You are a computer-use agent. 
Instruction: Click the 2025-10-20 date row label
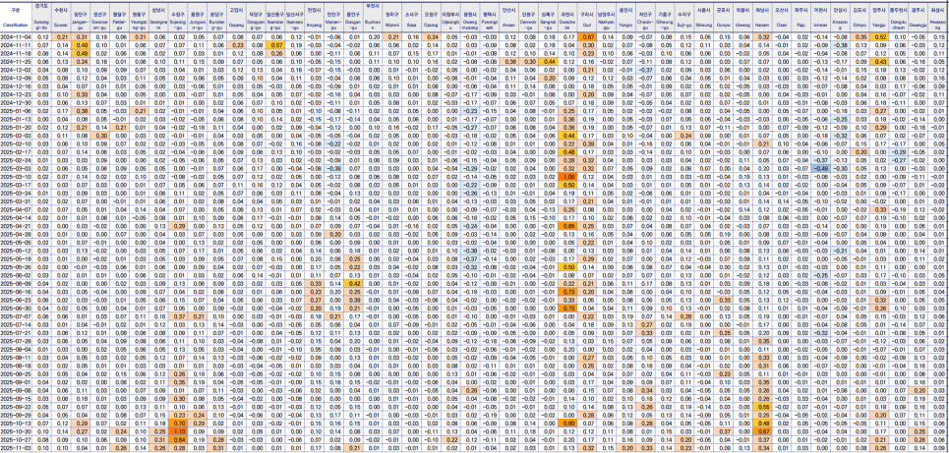tap(18, 431)
